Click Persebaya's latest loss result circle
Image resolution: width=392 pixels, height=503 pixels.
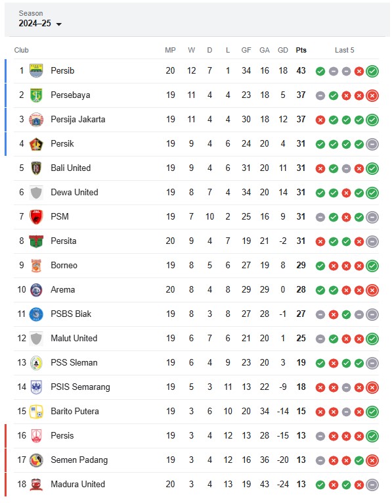[372, 95]
